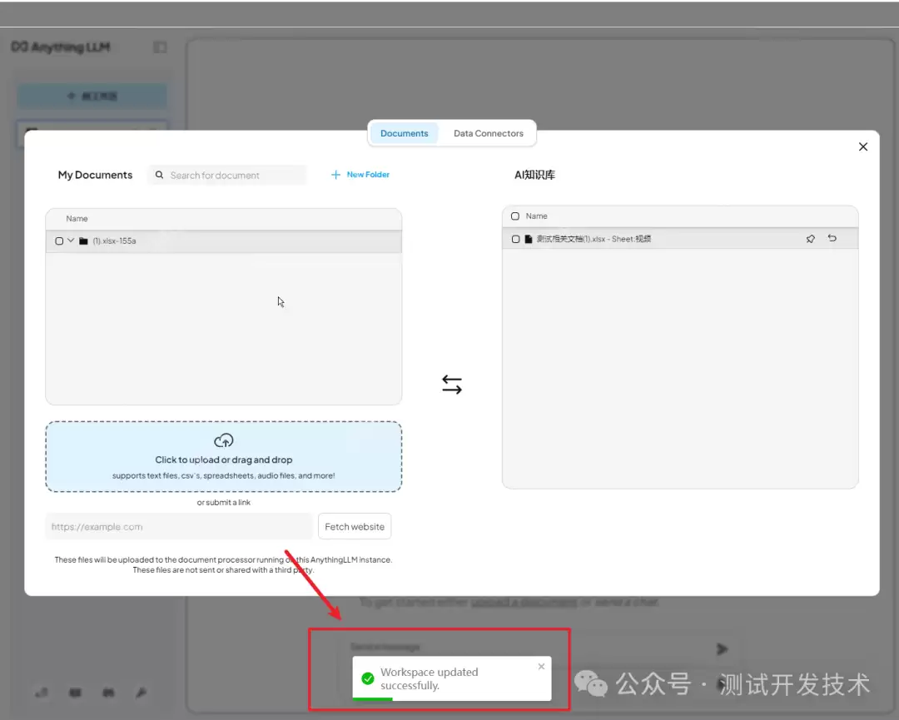Click the cloud upload icon in the drop zone
899x720 pixels.
pyautogui.click(x=223, y=440)
